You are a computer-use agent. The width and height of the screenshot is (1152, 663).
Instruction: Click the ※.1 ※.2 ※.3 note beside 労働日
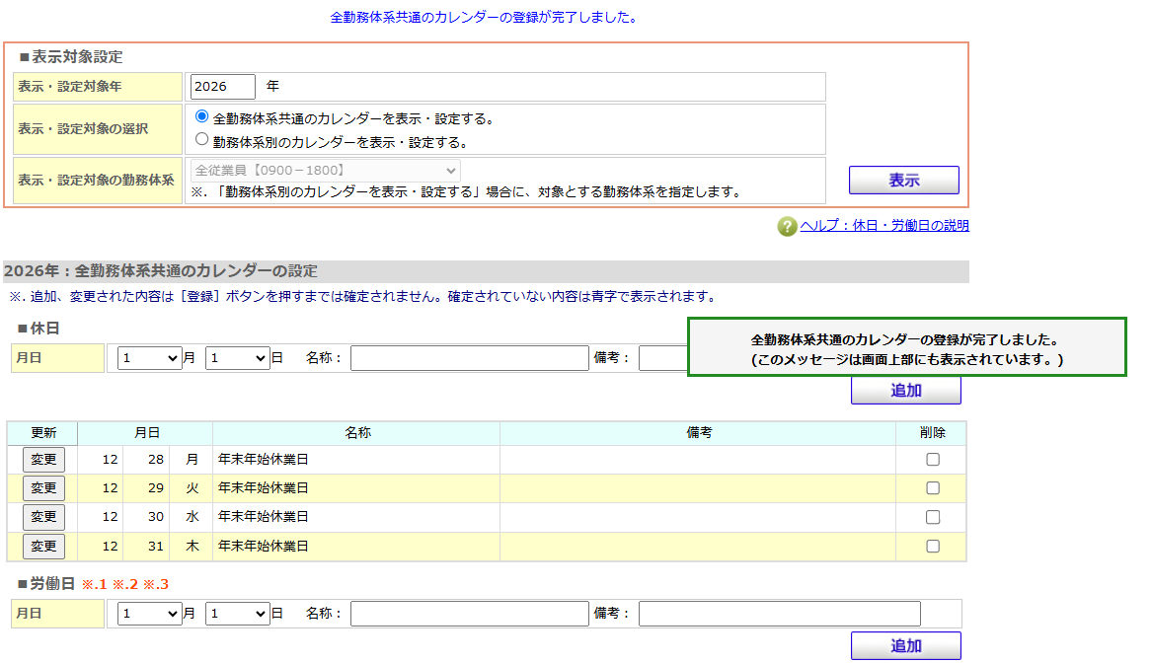(x=125, y=584)
